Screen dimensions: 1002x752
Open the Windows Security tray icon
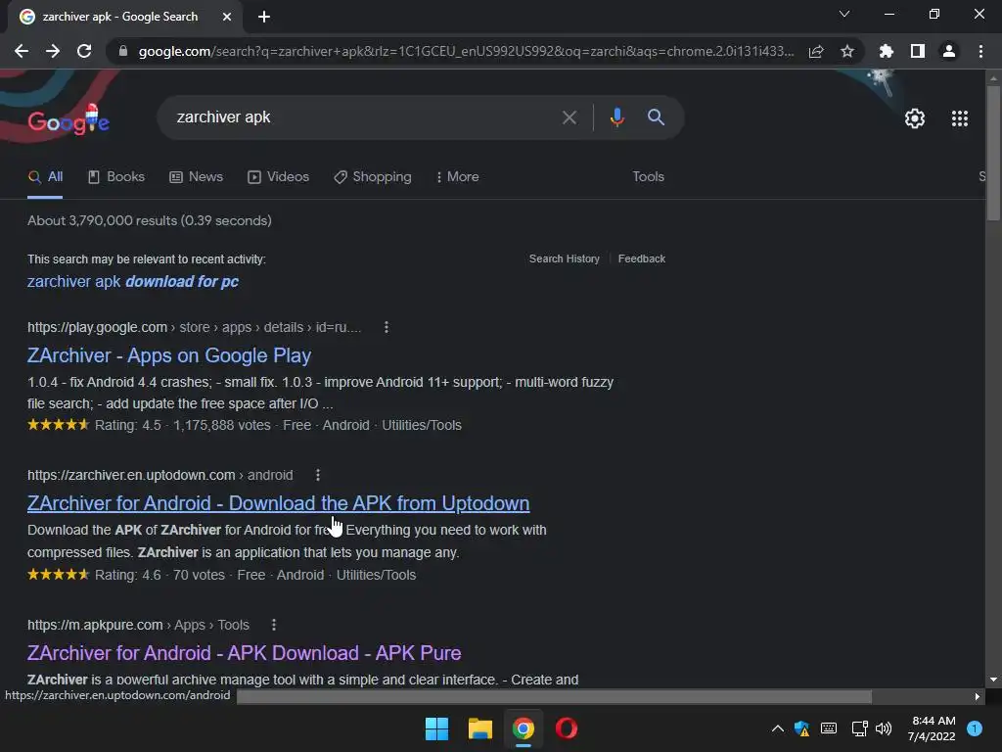801,728
